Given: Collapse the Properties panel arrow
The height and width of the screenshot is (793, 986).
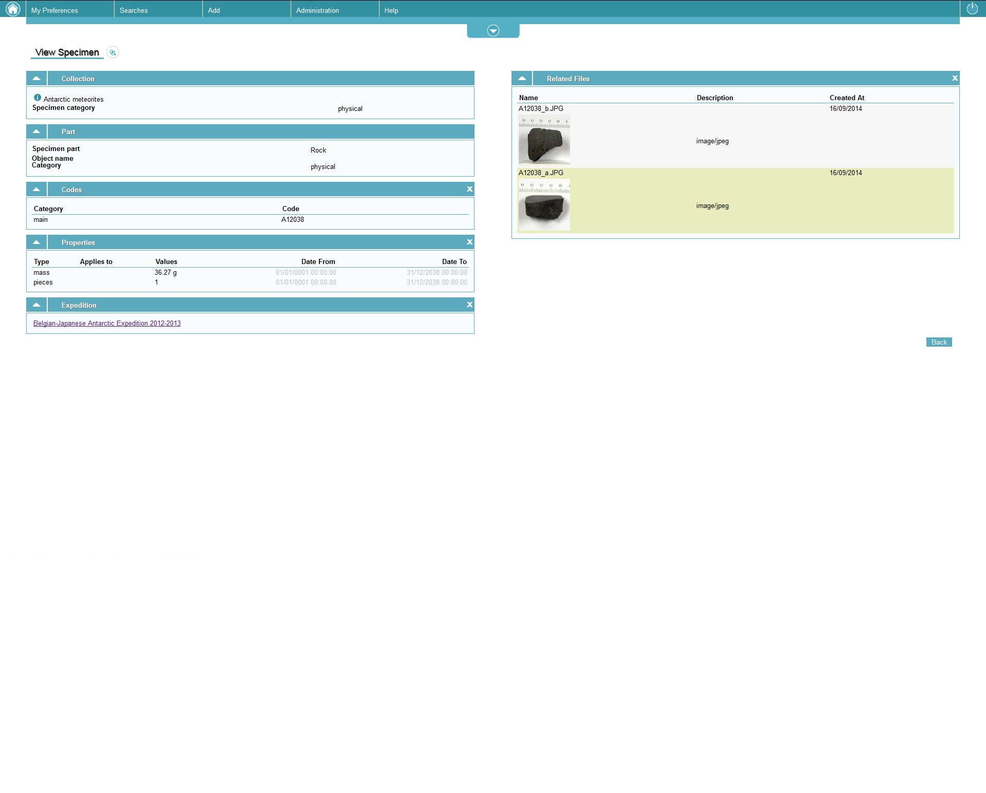Looking at the screenshot, I should [36, 242].
